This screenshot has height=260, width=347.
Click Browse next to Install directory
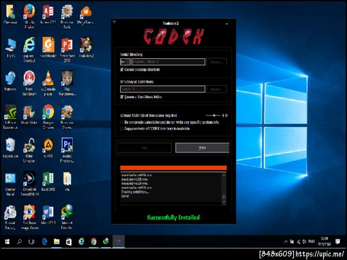[x=216, y=62]
